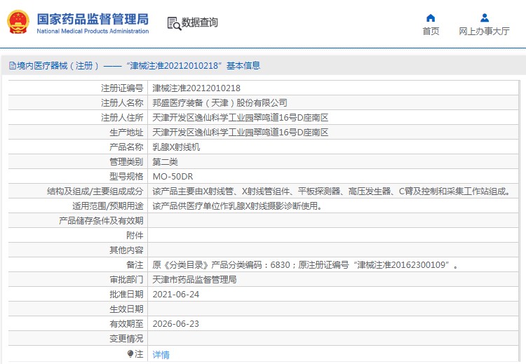
Task: Click the 产品名称 row label
Action: tap(126, 147)
